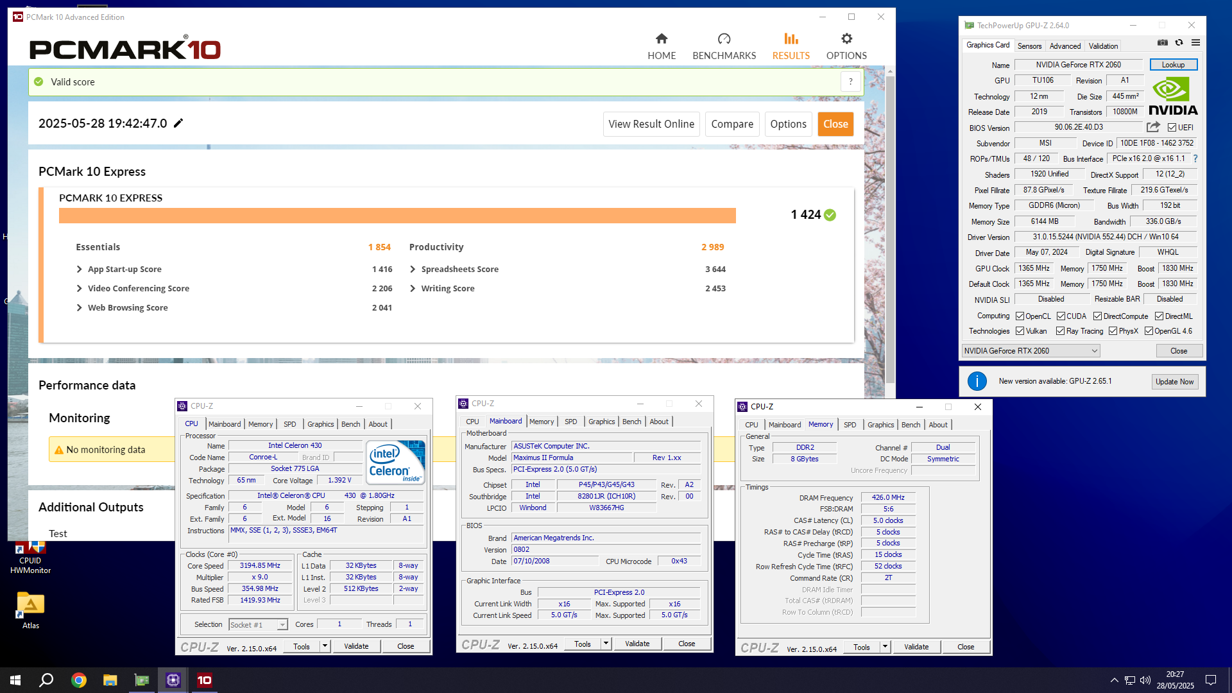Screen dimensions: 1232x693
Task: Click Validate in the Mainboard CPU-Z window
Action: pyautogui.click(x=637, y=644)
